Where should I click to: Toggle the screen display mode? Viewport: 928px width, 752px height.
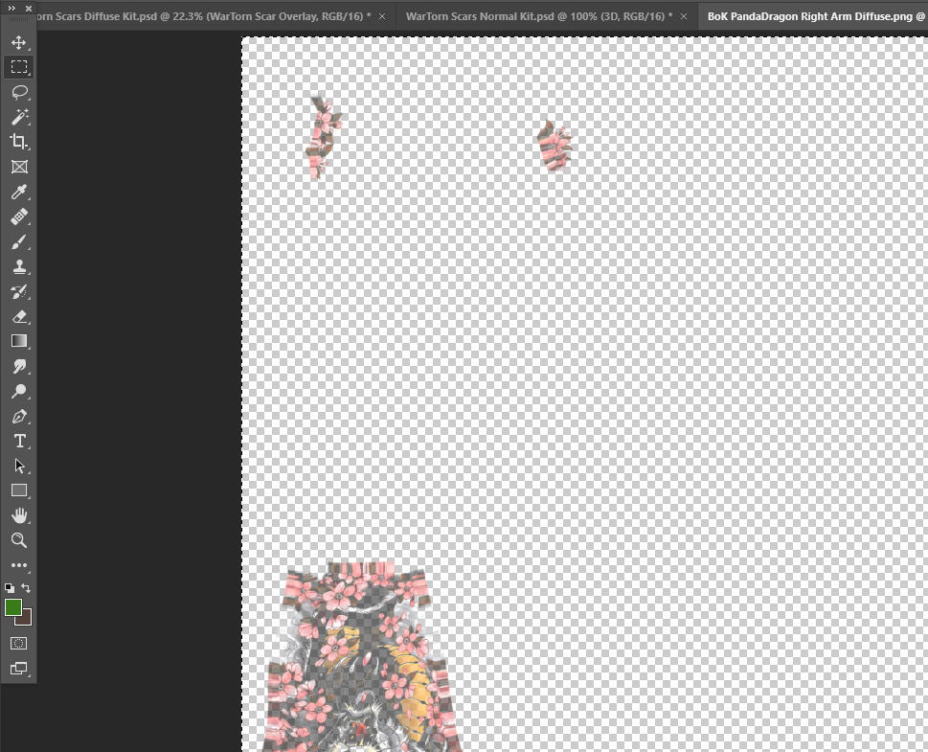pos(19,669)
